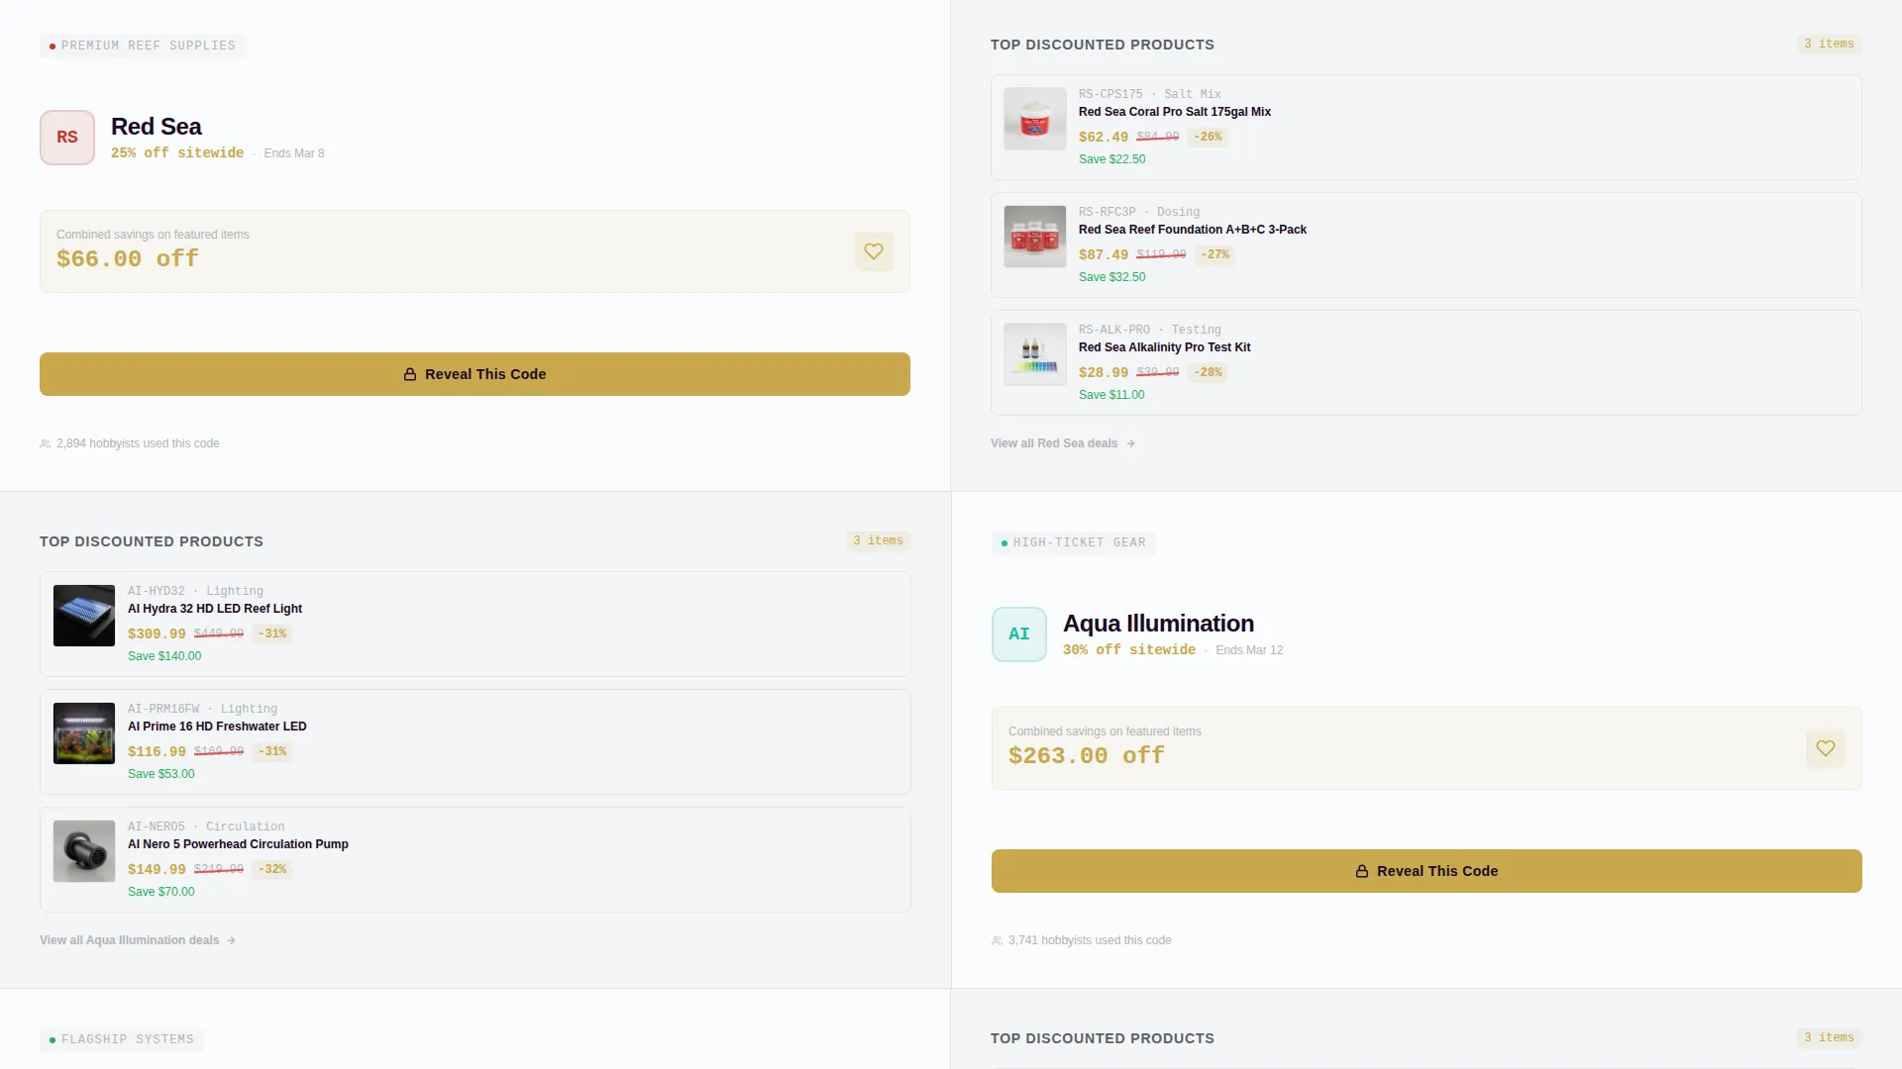This screenshot has width=1902, height=1069.
Task: Click the Aqua Illumination brand name heading
Action: [x=1158, y=624]
